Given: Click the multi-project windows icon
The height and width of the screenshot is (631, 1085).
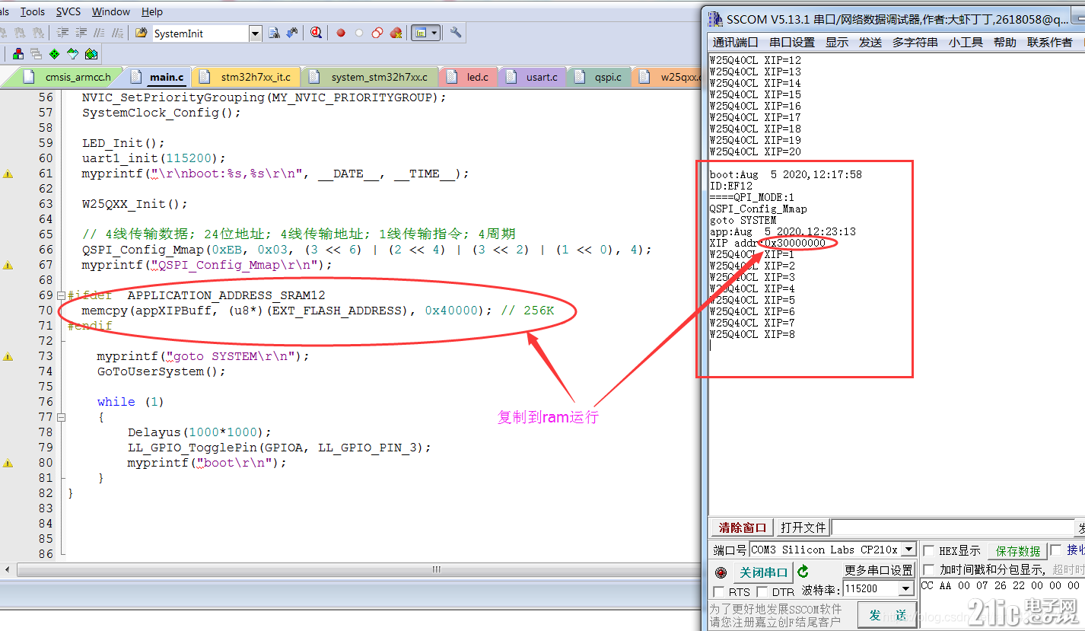Looking at the screenshot, I should (36, 54).
